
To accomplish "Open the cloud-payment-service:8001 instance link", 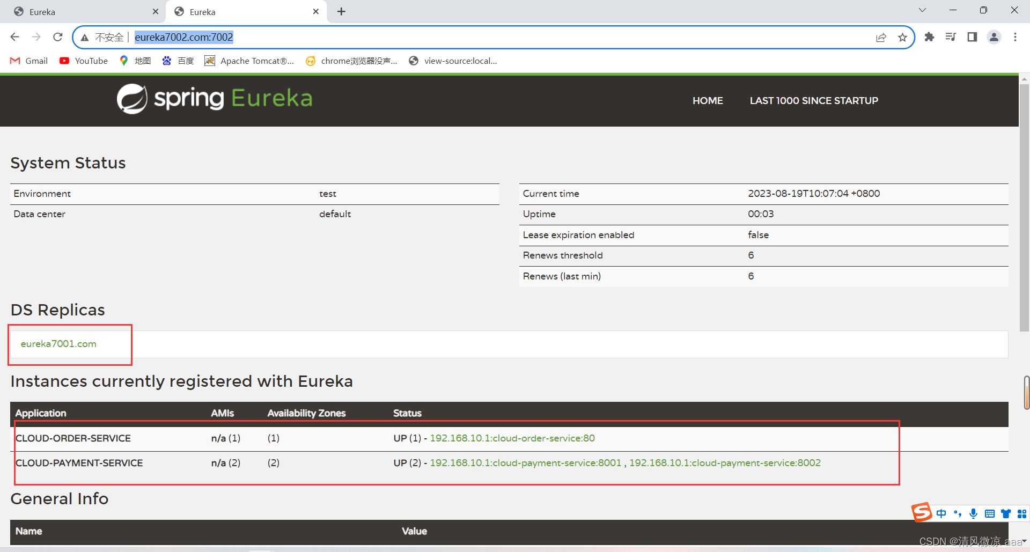I will pos(526,463).
